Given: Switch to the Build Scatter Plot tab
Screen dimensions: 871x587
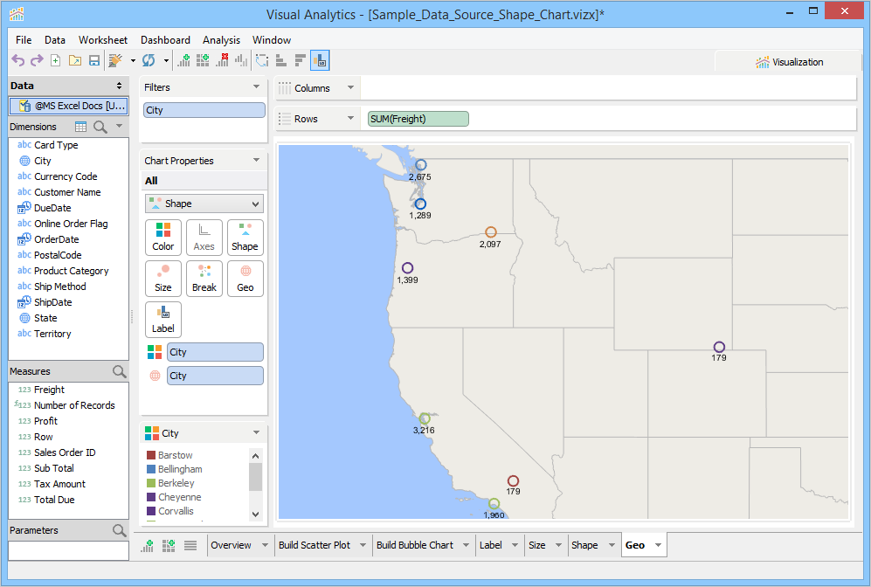Looking at the screenshot, I should pos(314,545).
